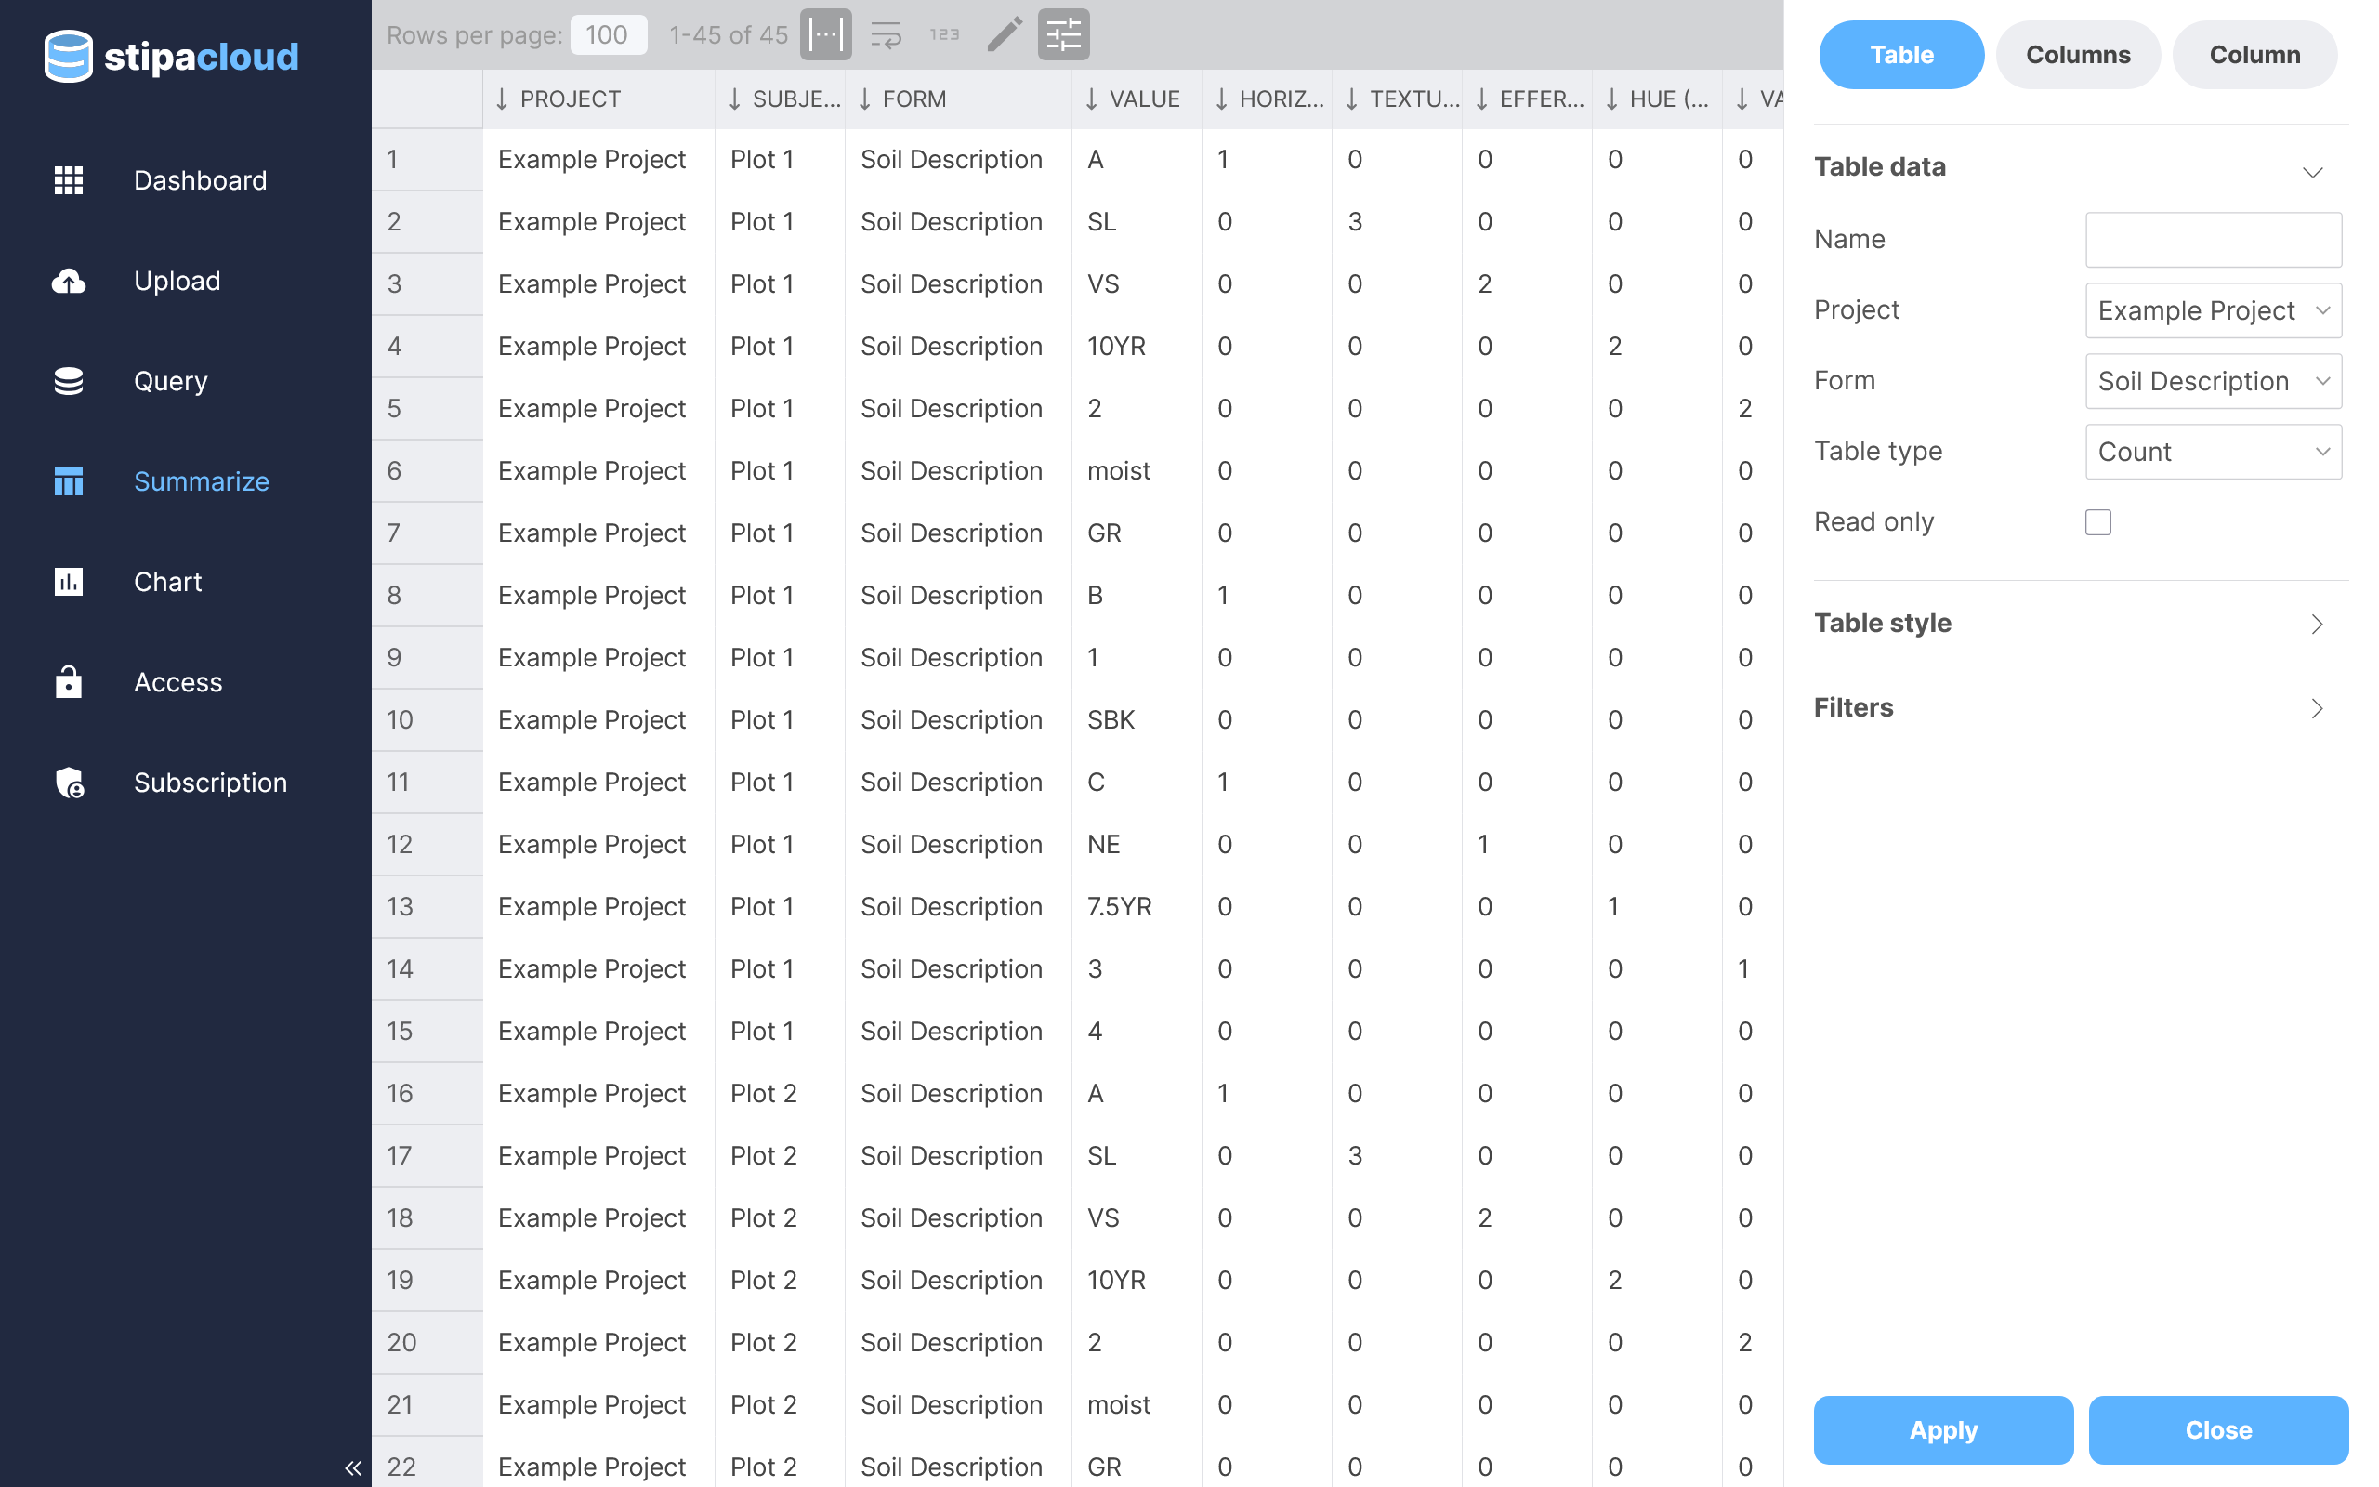Switch to the Column tab
Screen dimensions: 2379x1487
2254,55
